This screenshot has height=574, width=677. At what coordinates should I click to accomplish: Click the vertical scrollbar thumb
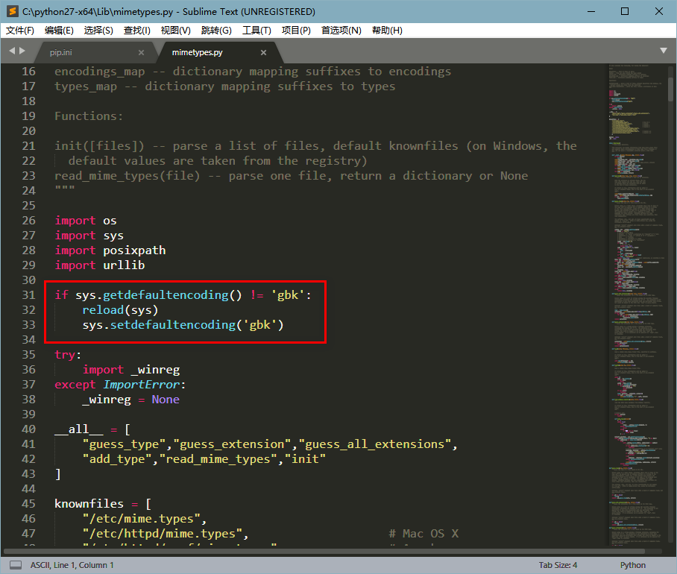point(670,89)
